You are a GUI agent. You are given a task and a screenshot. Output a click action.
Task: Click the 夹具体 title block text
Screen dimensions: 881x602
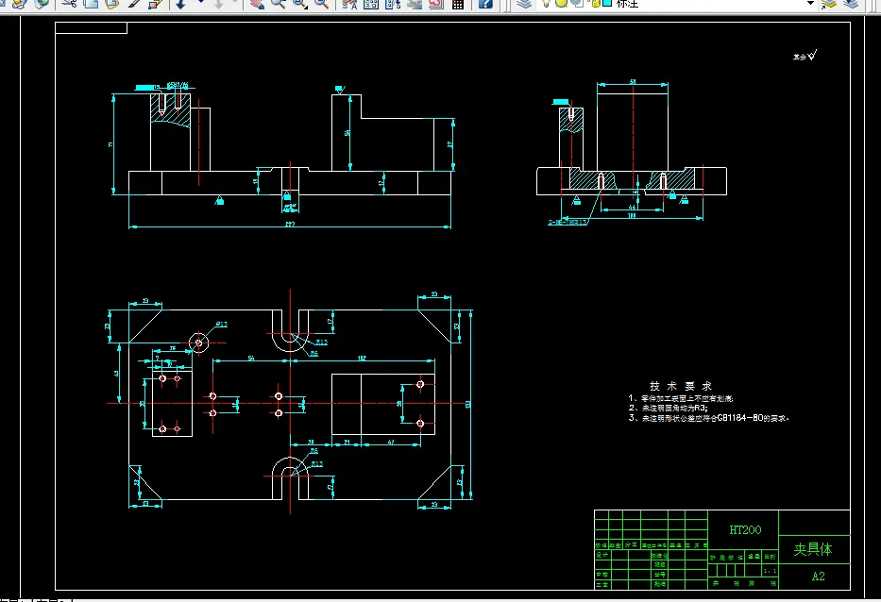coord(812,549)
